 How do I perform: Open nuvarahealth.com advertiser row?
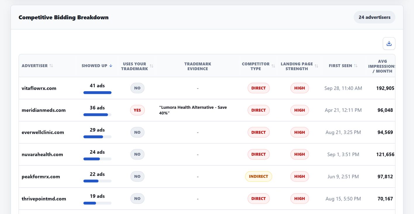tap(207, 154)
